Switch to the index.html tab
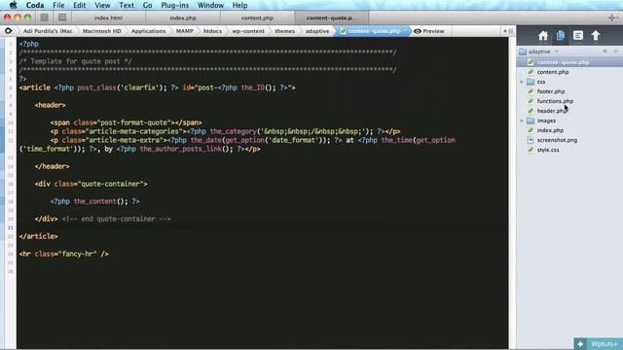 pos(108,17)
